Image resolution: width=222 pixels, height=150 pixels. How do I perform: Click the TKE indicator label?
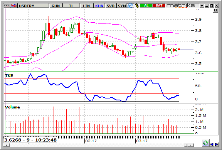pyautogui.click(x=9, y=76)
